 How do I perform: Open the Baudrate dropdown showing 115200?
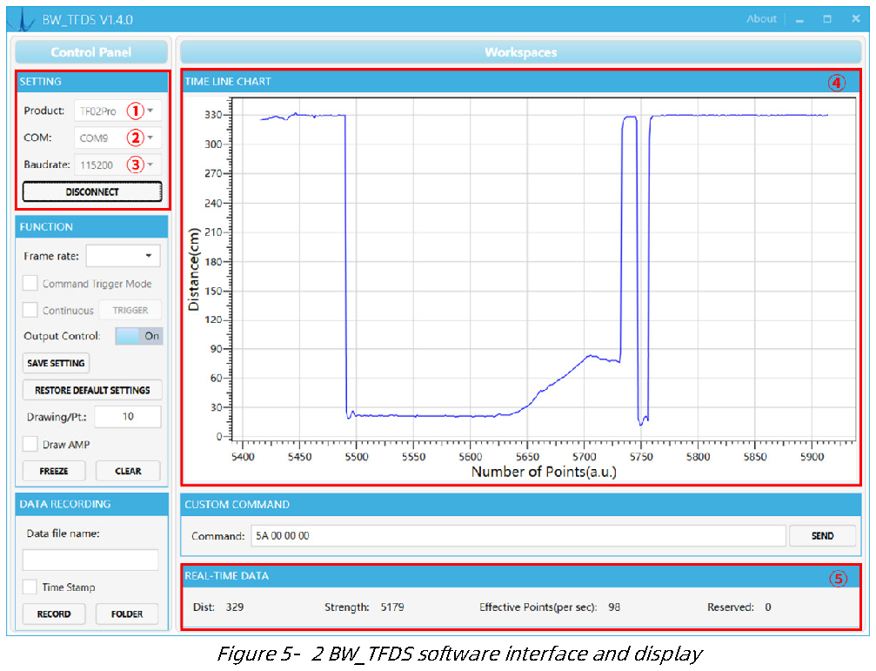(118, 164)
